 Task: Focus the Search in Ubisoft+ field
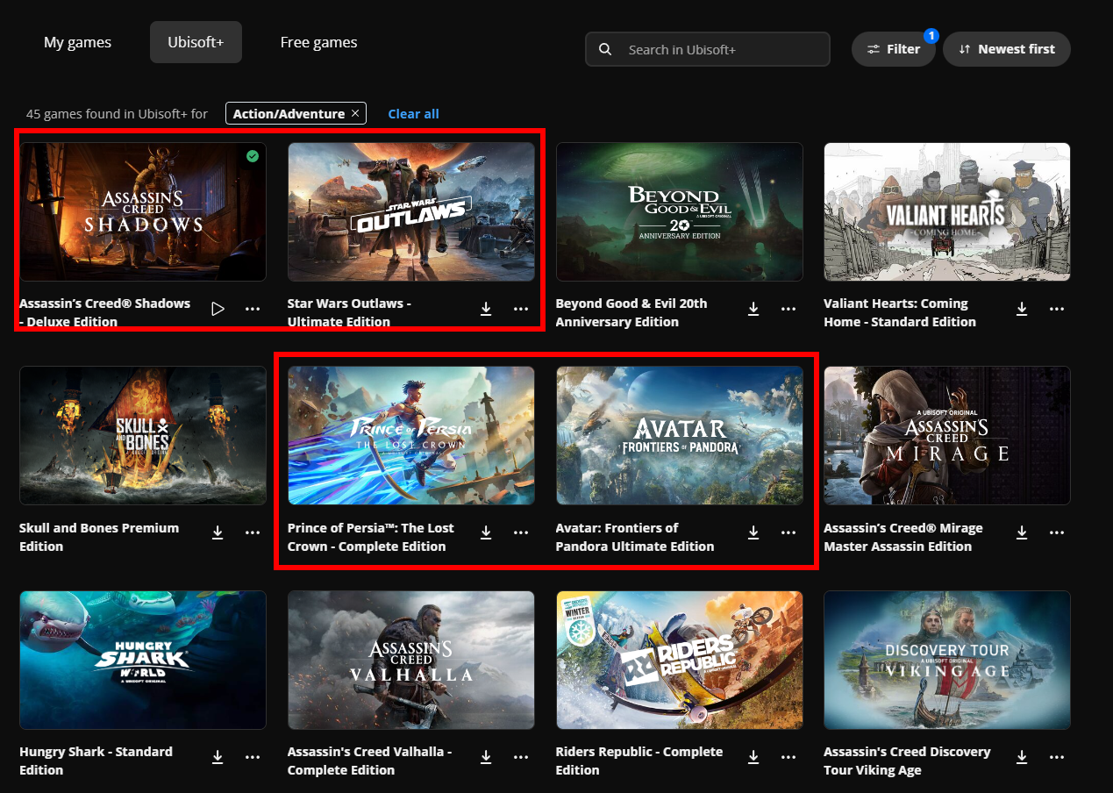click(x=708, y=49)
